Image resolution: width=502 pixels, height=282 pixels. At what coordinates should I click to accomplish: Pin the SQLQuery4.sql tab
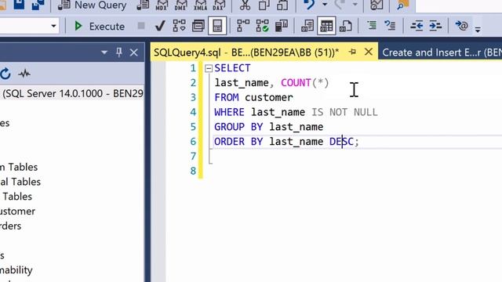coord(352,52)
